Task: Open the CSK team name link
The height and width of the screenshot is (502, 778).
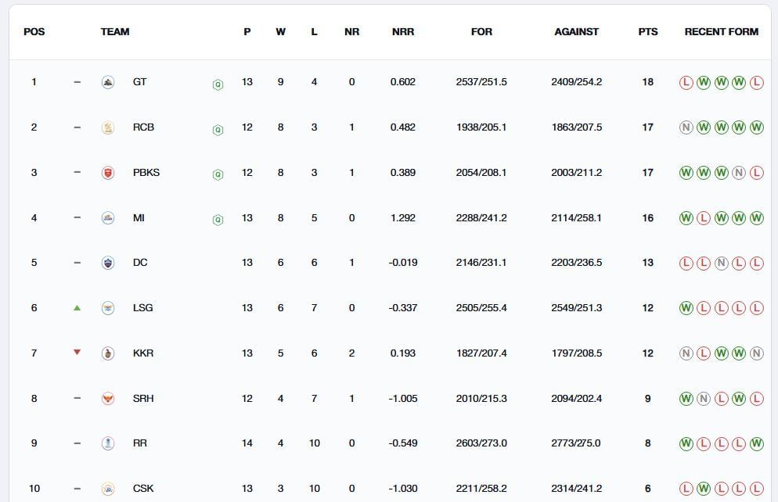Action: pyautogui.click(x=143, y=489)
